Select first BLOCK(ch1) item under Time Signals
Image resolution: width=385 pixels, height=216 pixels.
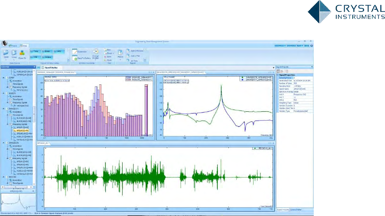click(x=22, y=118)
